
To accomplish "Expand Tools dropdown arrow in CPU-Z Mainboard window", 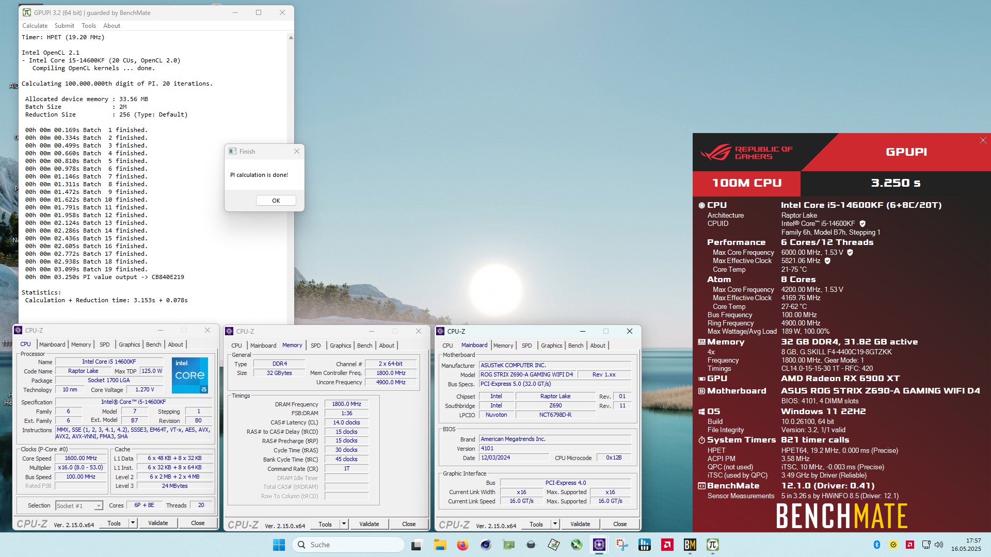I will pyautogui.click(x=555, y=524).
